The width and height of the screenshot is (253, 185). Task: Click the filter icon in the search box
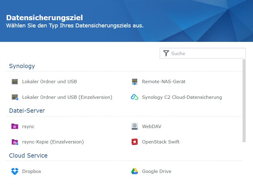(x=166, y=53)
